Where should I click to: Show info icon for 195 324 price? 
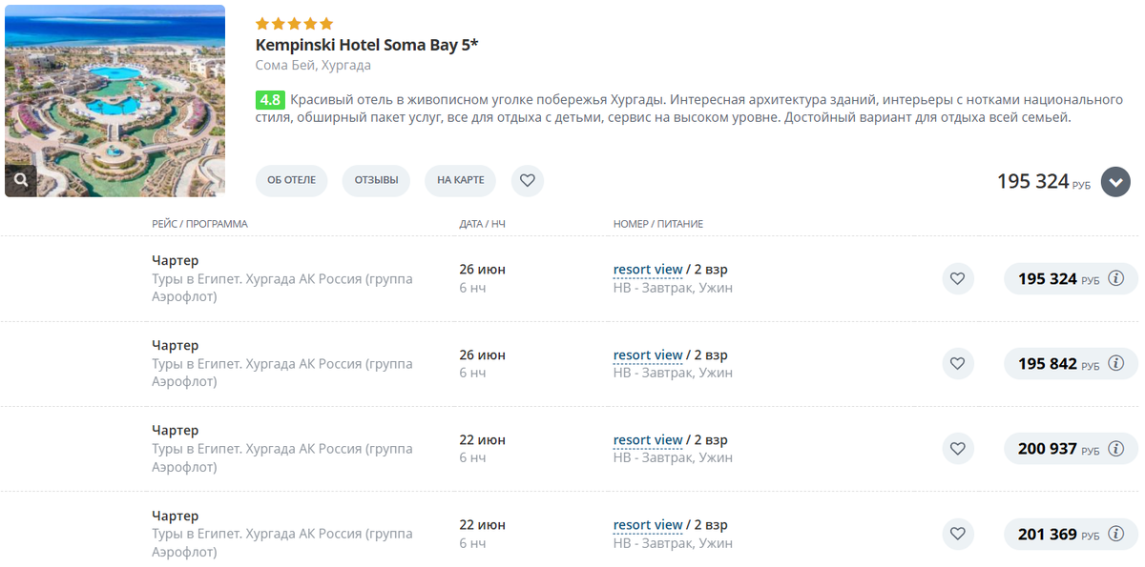1116,279
